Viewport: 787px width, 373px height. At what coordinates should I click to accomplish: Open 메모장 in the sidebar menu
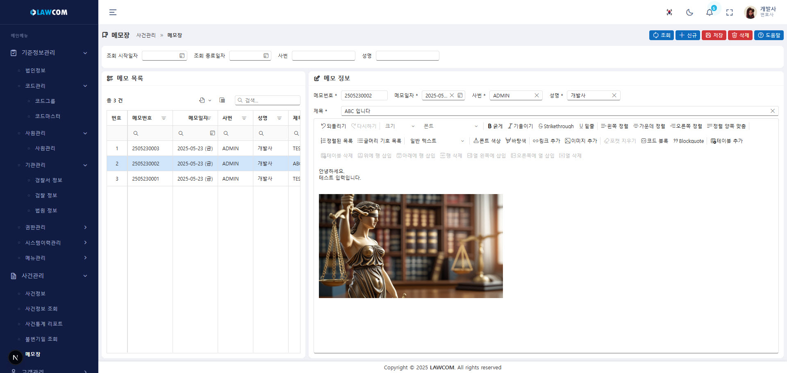[x=33, y=354]
